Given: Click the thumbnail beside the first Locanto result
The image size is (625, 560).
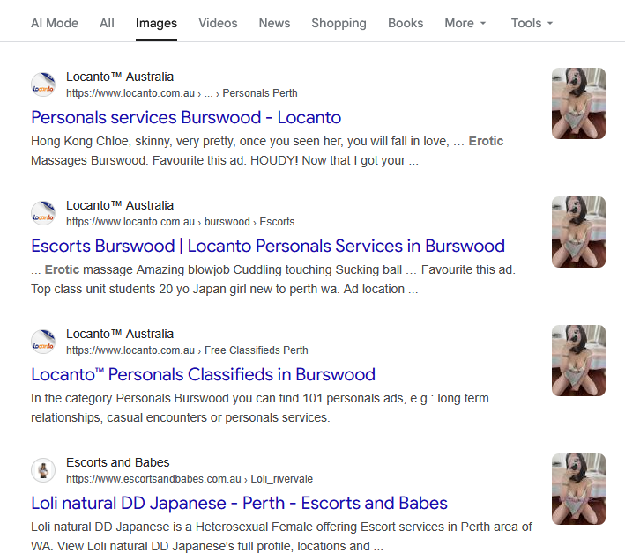Looking at the screenshot, I should tap(578, 104).
